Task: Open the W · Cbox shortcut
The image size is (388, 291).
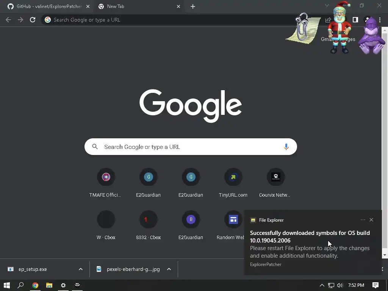Action: (106, 225)
